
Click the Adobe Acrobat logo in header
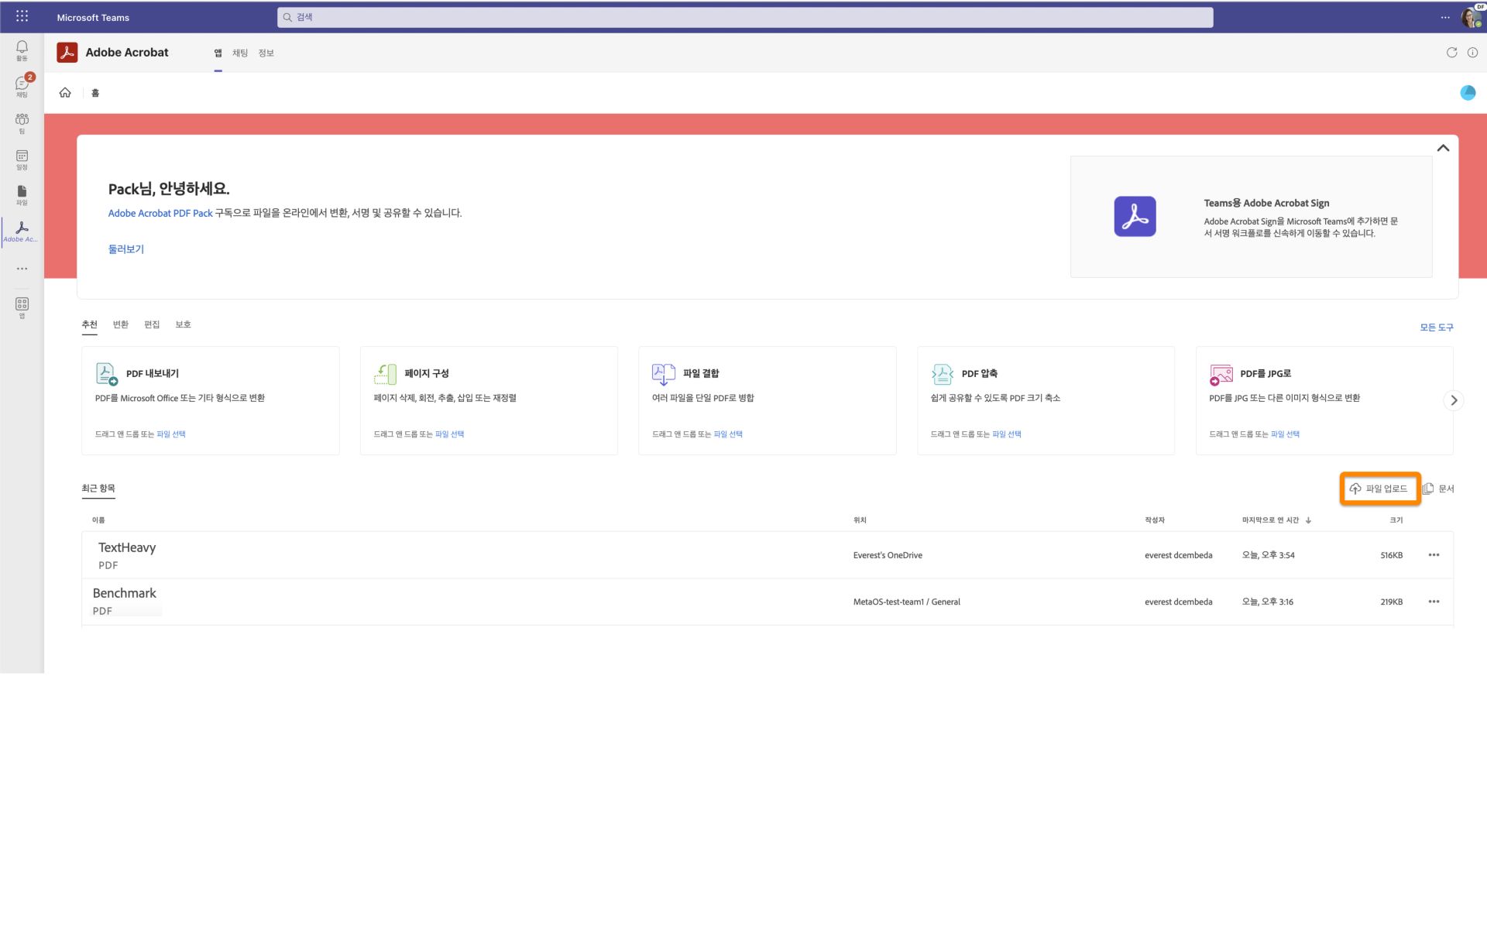(x=67, y=52)
